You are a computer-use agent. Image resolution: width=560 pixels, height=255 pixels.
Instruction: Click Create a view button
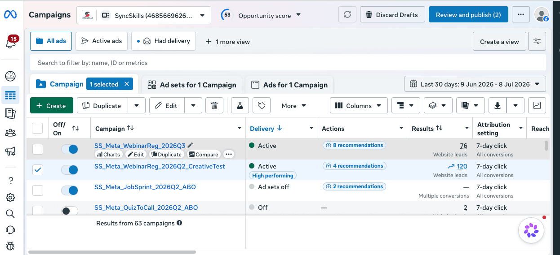click(x=499, y=41)
